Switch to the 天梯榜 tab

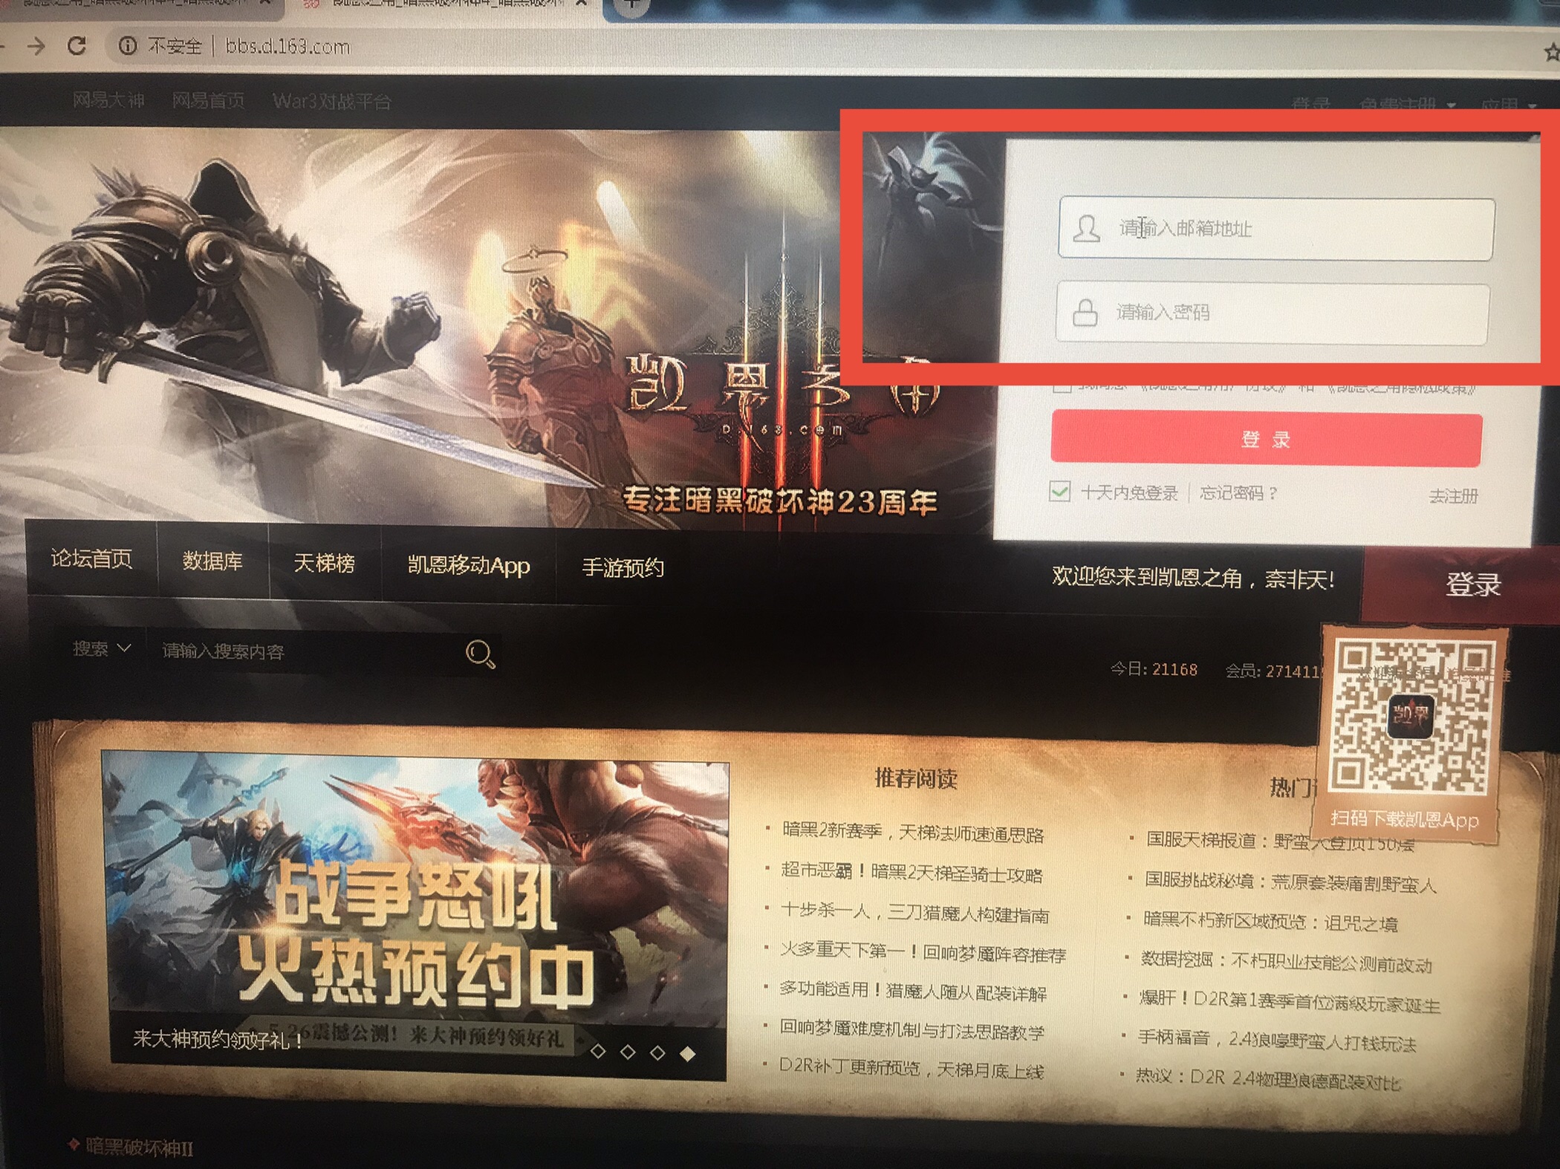pyautogui.click(x=325, y=563)
